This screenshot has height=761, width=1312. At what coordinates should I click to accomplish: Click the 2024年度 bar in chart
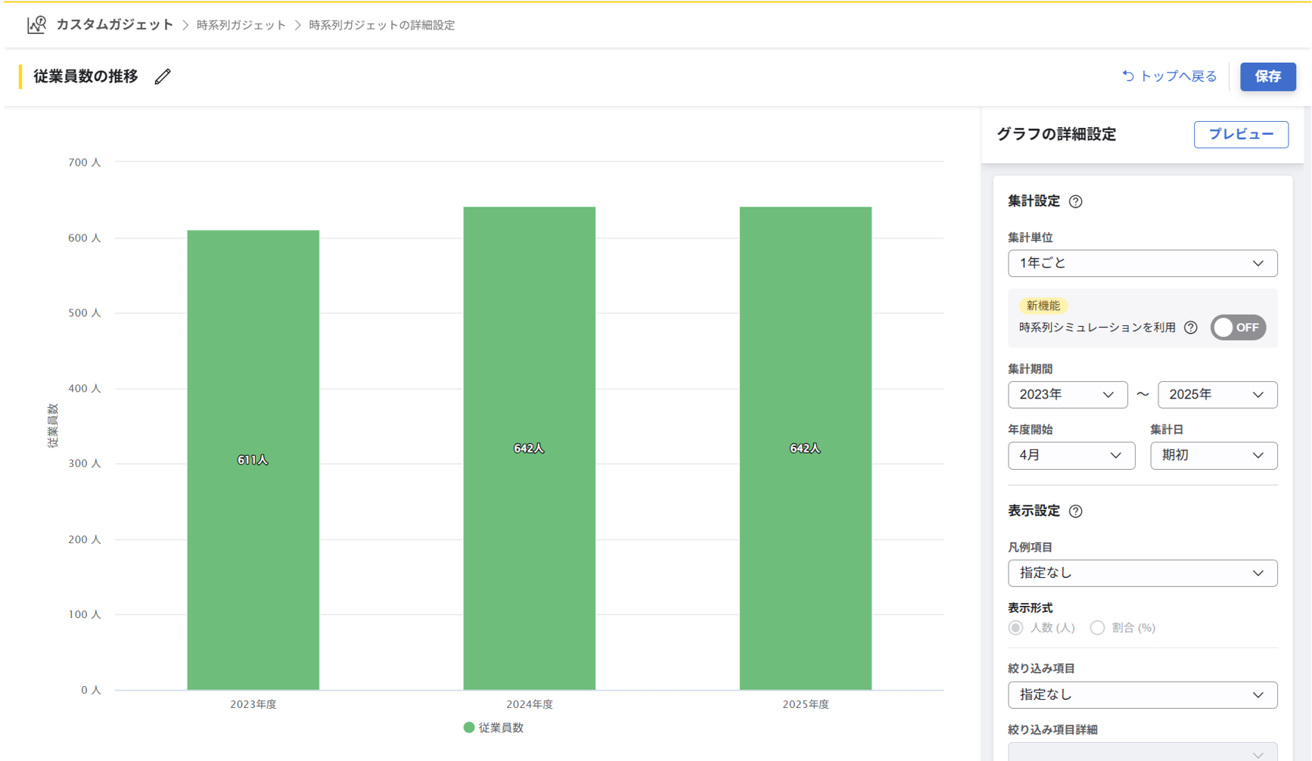tap(529, 448)
